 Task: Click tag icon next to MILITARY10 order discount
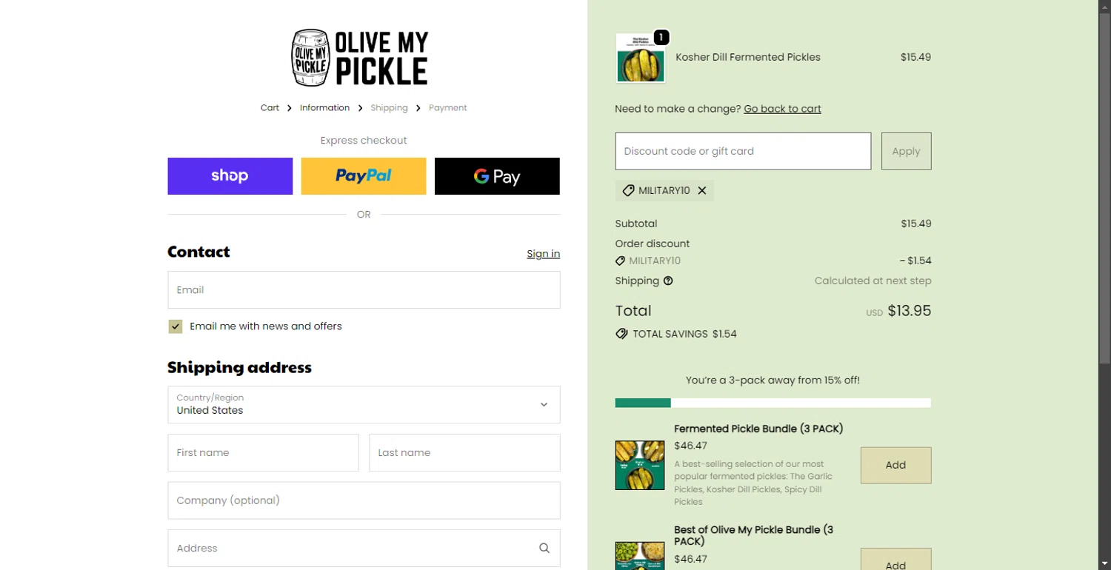[x=620, y=261]
